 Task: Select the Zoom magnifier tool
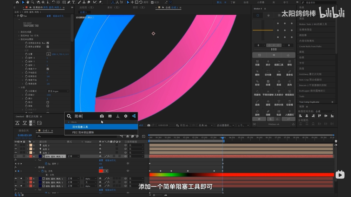32,2
